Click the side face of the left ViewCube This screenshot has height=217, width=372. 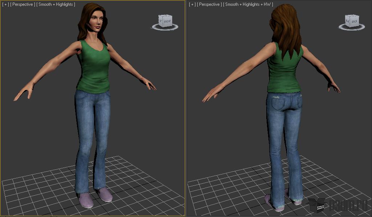(x=161, y=21)
